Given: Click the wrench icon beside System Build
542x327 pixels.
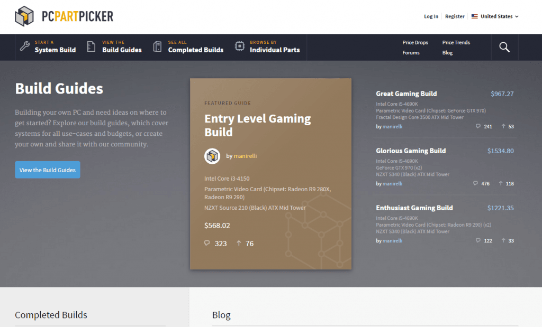Looking at the screenshot, I should click(x=24, y=46).
